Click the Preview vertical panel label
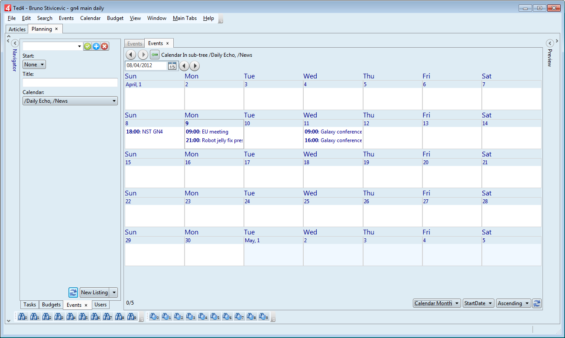 click(550, 58)
